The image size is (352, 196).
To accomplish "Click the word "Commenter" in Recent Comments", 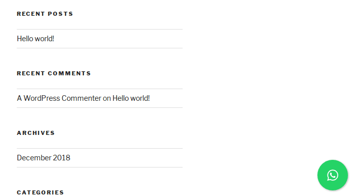I will click(81, 98).
